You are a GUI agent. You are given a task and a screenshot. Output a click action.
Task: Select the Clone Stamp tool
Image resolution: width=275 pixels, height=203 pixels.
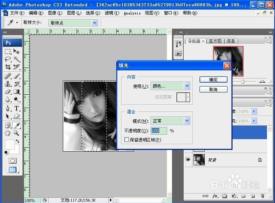click(x=7, y=84)
